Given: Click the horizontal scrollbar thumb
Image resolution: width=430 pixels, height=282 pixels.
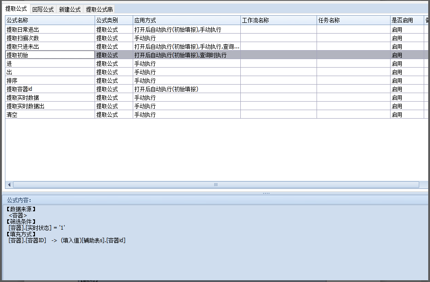Looking at the screenshot, I should pos(216,184).
